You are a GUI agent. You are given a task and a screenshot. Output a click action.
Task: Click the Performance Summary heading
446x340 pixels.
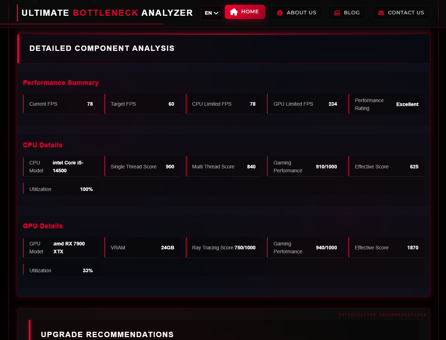coord(61,83)
